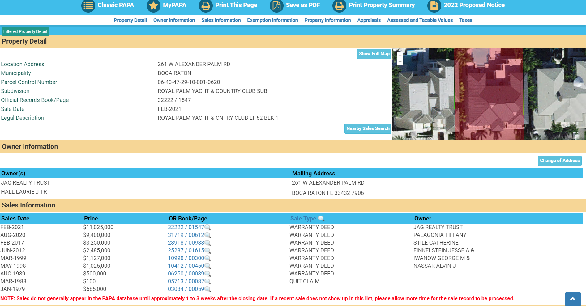Image resolution: width=586 pixels, height=306 pixels.
Task: Jump to Sales Information nav link
Action: (221, 20)
